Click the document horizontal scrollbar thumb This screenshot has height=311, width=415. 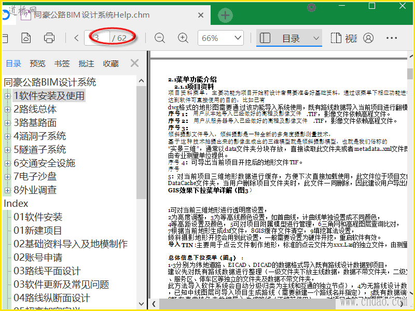pyautogui.click(x=247, y=304)
